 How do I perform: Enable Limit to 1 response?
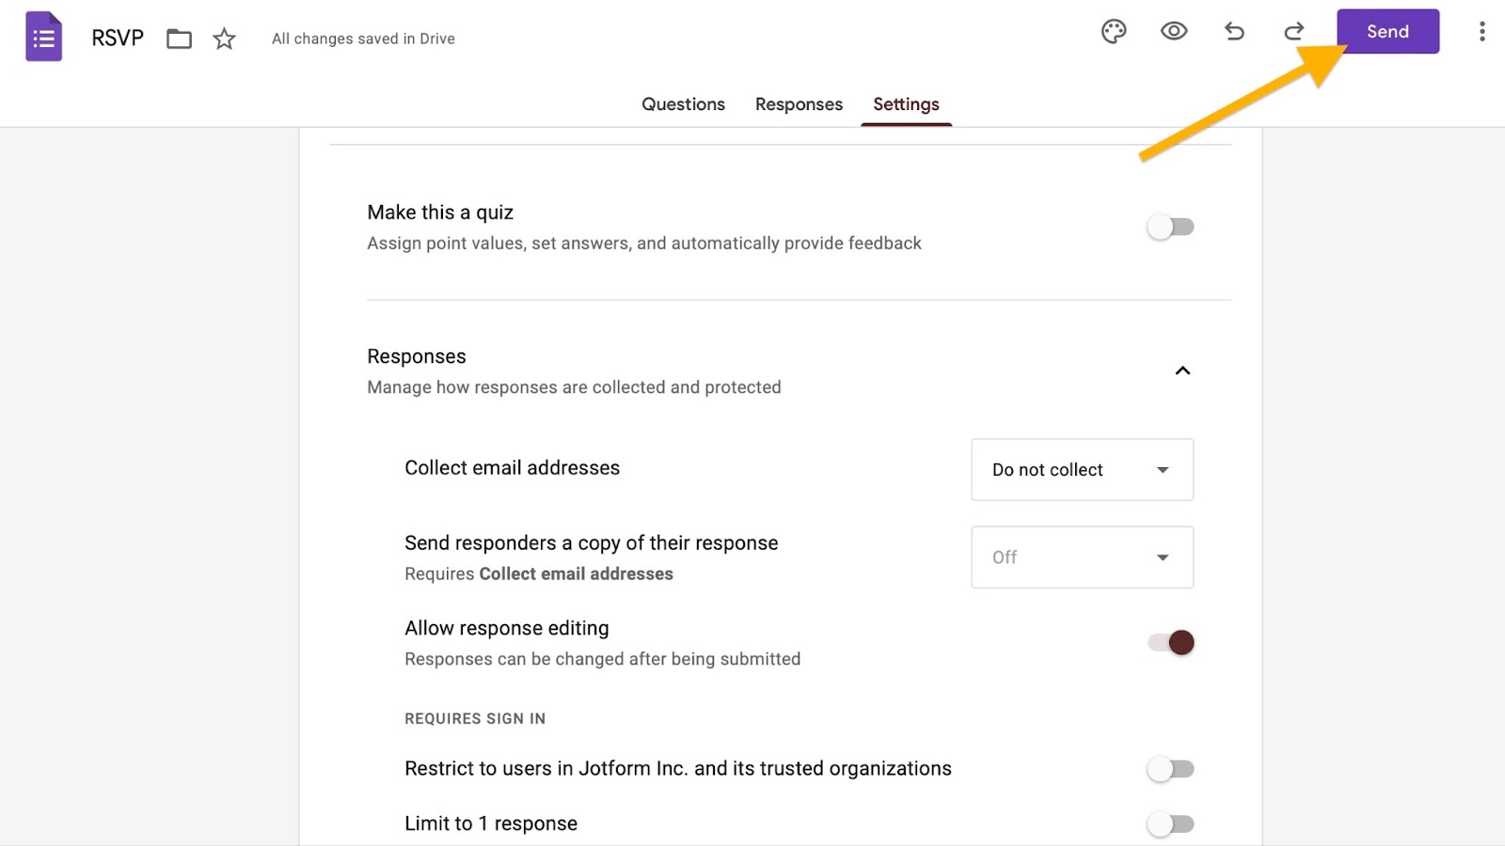[x=1170, y=824]
